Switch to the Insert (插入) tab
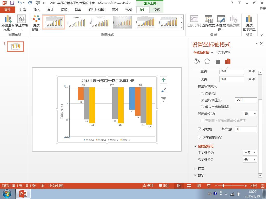The image size is (266, 199). pyautogui.click(x=36, y=10)
